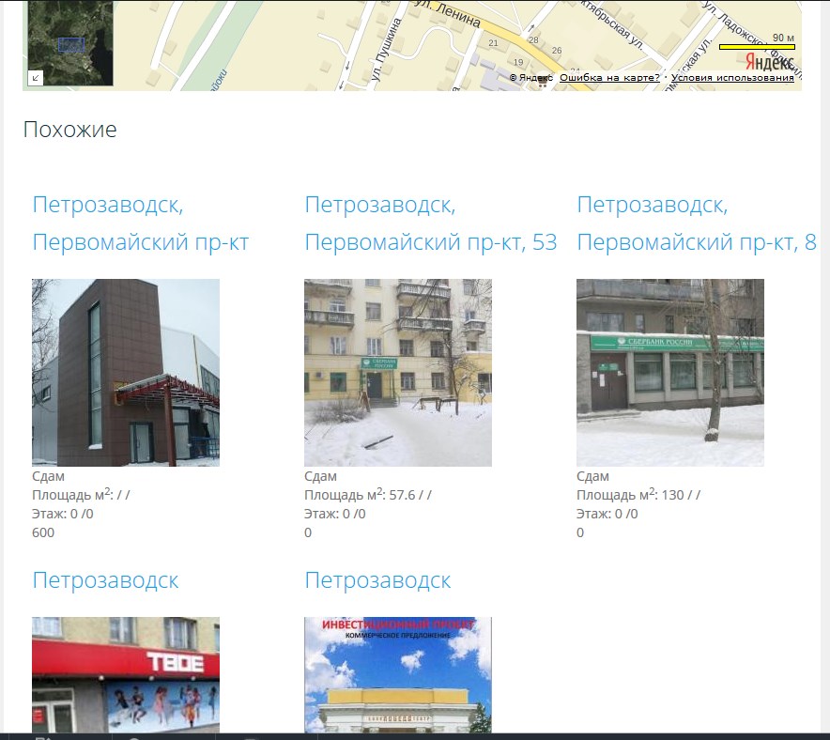Click 'ул. Пушкина' label on map
Image resolution: width=830 pixels, height=740 pixels.
pos(386,50)
